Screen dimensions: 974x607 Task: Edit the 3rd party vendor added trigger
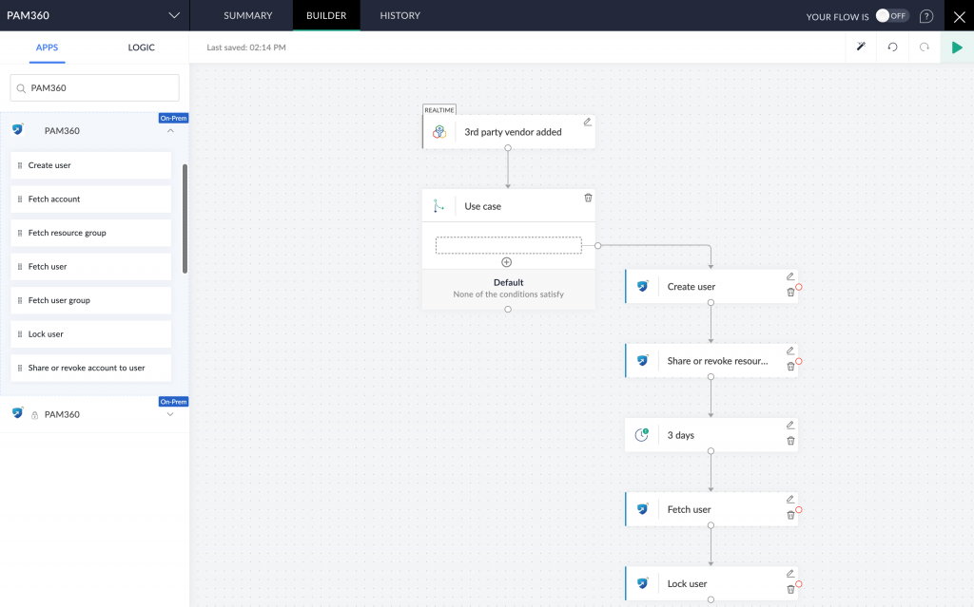pyautogui.click(x=587, y=123)
